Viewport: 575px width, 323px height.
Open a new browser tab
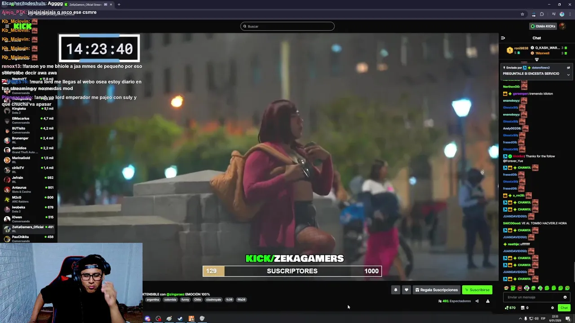coord(119,4)
